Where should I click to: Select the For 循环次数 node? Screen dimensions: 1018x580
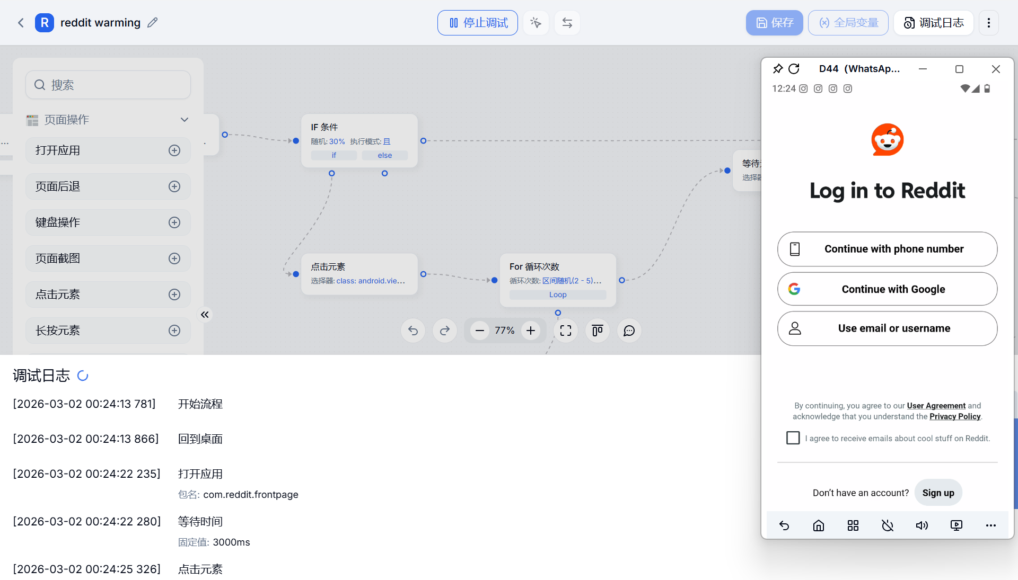pyautogui.click(x=558, y=280)
